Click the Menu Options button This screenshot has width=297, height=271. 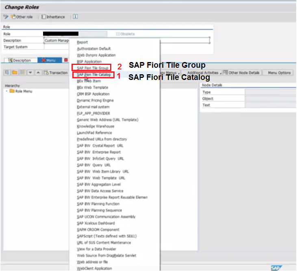(279, 73)
